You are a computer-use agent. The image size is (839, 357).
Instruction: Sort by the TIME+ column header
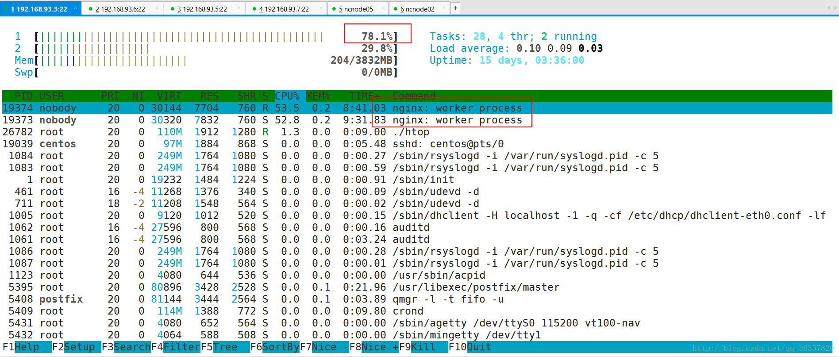click(x=364, y=96)
